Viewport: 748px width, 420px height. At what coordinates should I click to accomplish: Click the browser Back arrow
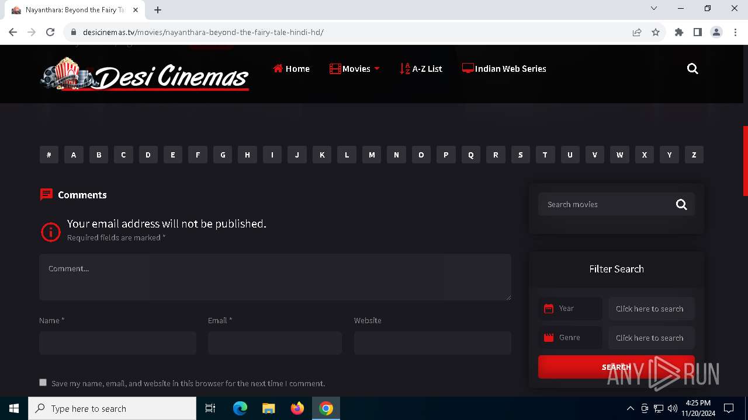[13, 32]
